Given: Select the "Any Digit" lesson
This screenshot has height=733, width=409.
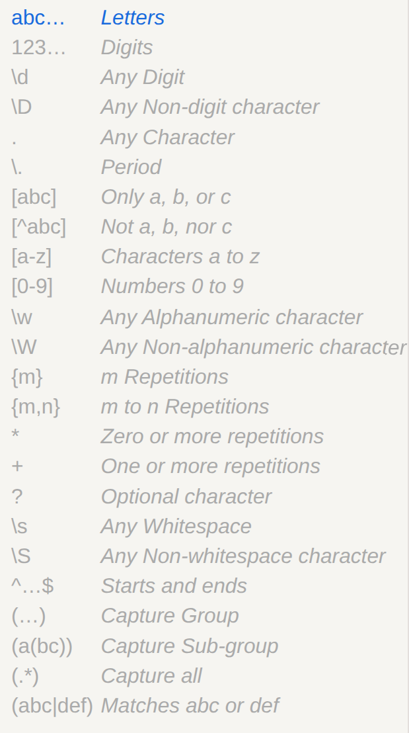Looking at the screenshot, I should pos(142,77).
